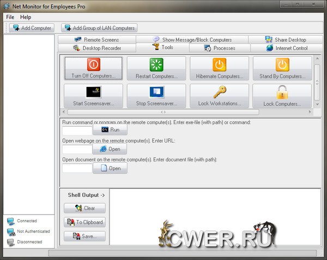Click Open for the document file
This screenshot has height=260, width=327.
(x=110, y=168)
